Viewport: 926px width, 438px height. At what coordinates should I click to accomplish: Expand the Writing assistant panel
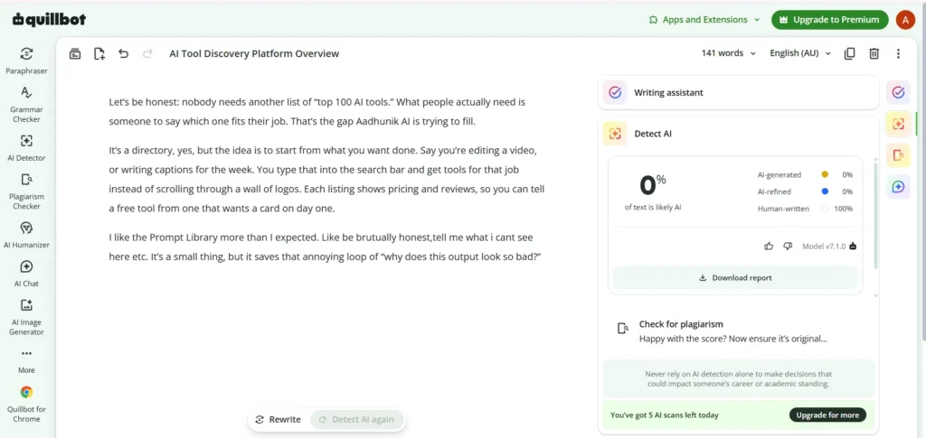click(738, 92)
